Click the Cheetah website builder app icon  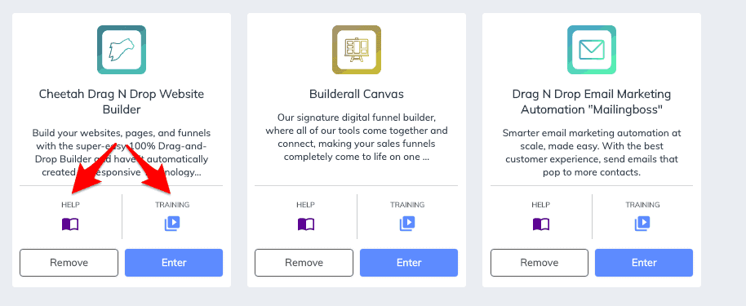[x=122, y=50]
